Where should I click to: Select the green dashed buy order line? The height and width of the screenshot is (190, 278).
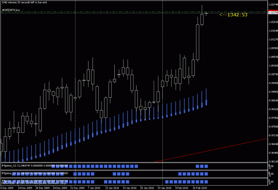coord(134,12)
